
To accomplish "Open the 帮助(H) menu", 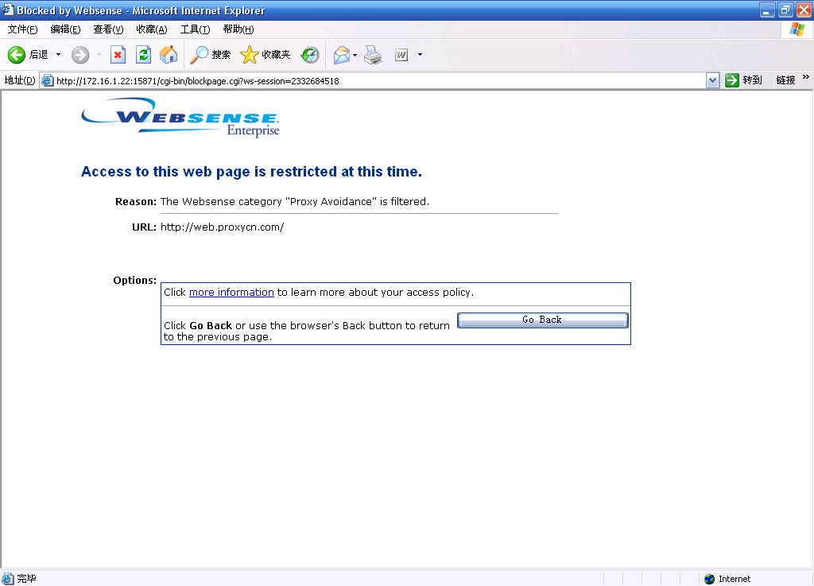I will (238, 29).
